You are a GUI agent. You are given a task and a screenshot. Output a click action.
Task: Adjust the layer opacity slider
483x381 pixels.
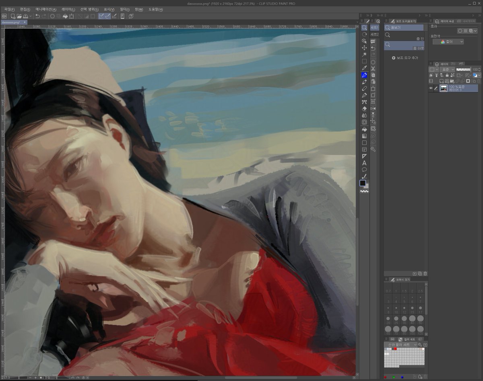tap(463, 70)
